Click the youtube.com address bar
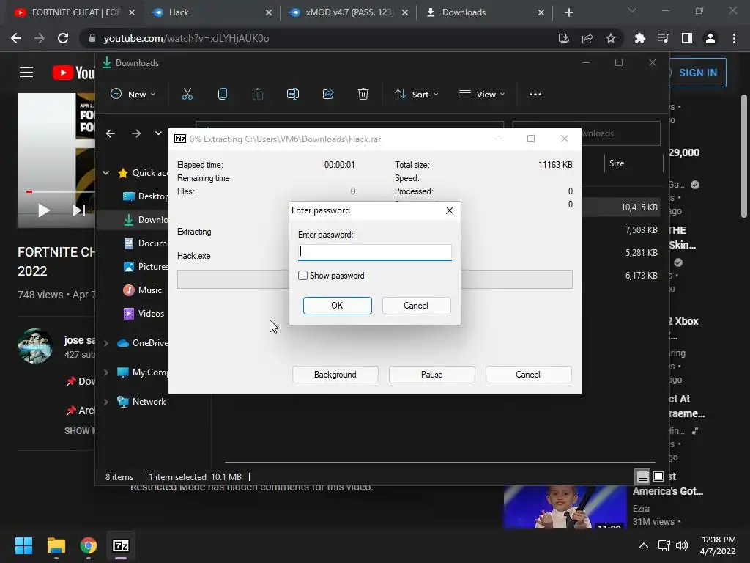 (316, 38)
